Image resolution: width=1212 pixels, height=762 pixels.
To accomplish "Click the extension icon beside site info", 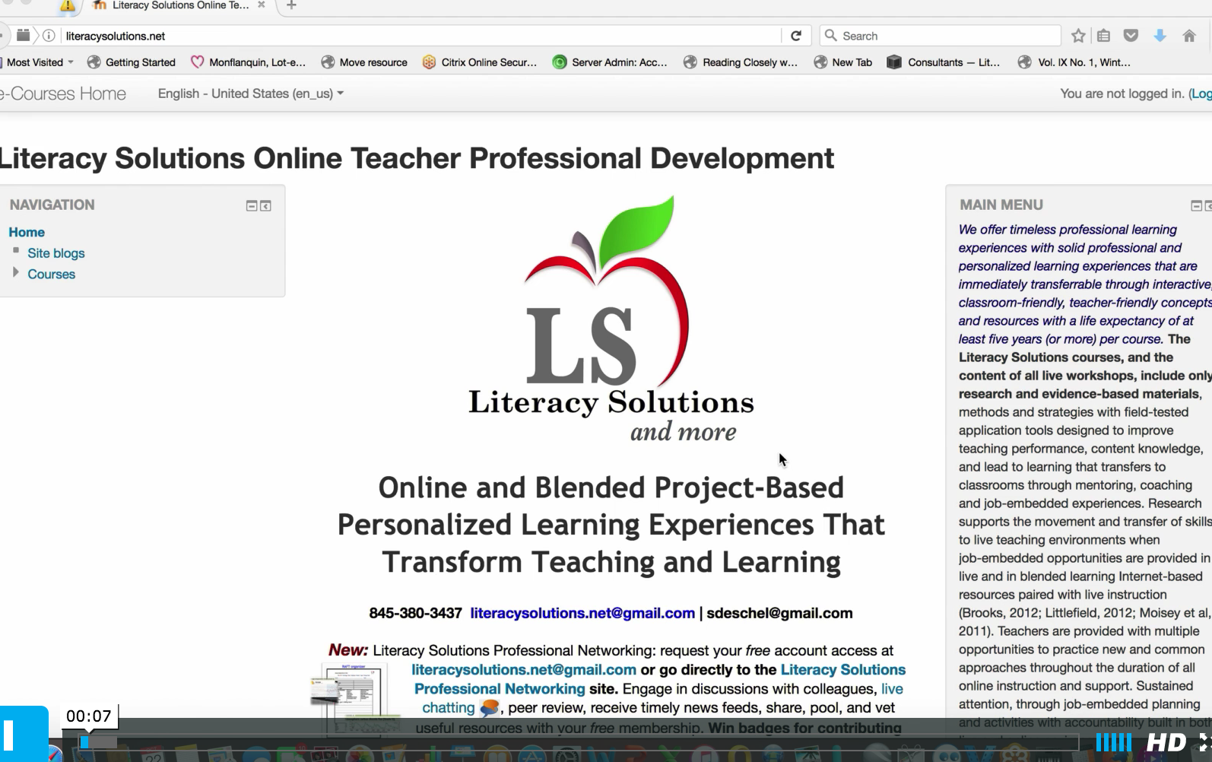I will [x=23, y=35].
